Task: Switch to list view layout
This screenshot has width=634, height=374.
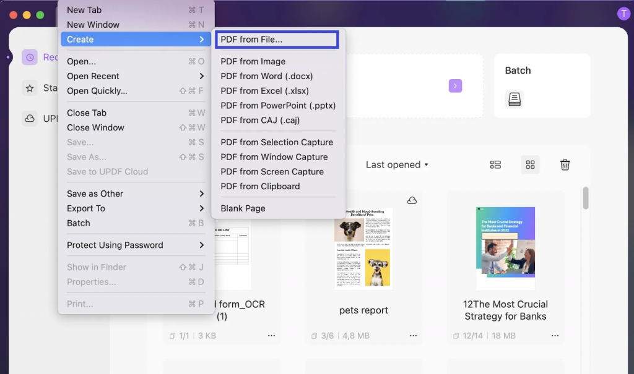Action: point(495,164)
